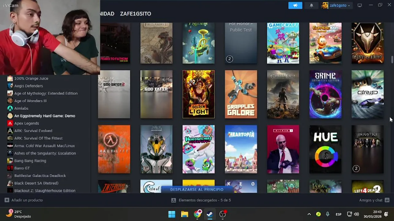Open the Lara Croft game cover
394x221 pixels.
tap(325, 187)
